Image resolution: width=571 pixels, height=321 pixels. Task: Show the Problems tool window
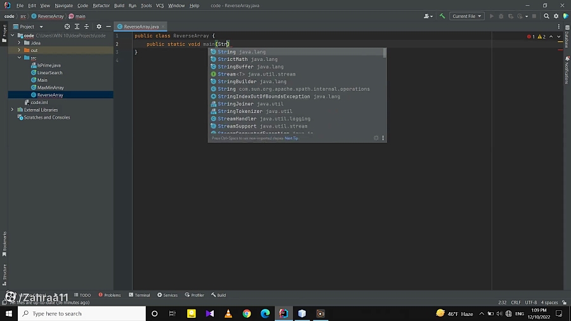(109, 295)
